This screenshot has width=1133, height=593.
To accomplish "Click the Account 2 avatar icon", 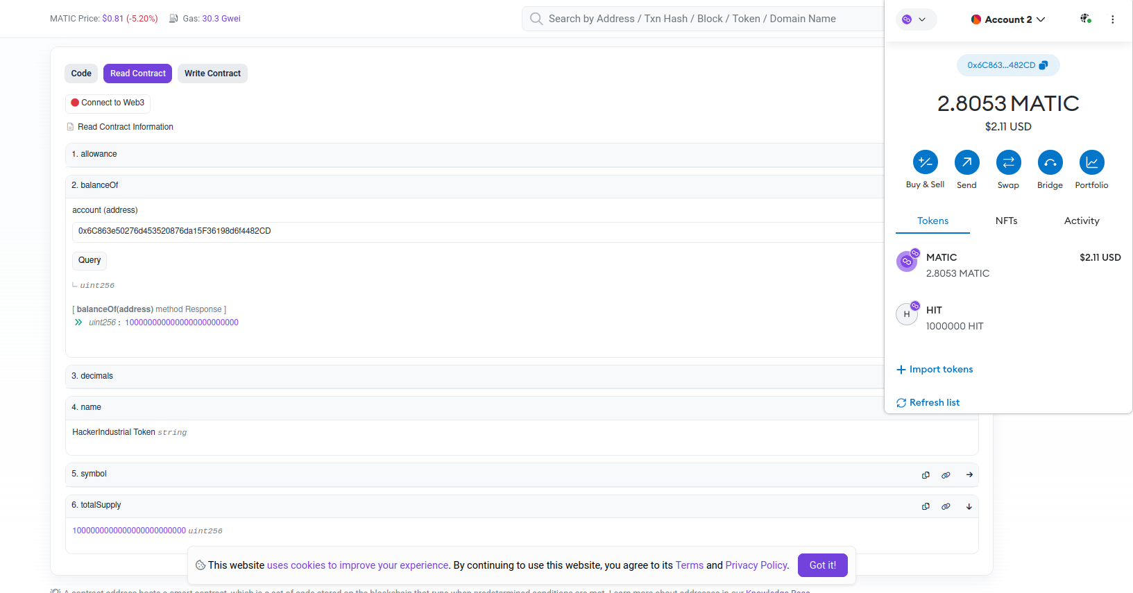I will tap(976, 19).
